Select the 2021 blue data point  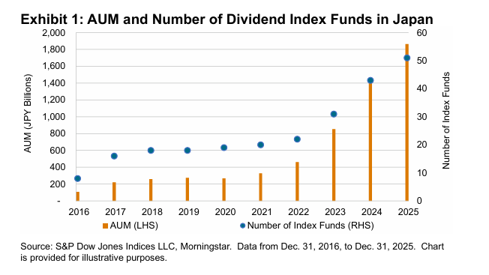(261, 145)
